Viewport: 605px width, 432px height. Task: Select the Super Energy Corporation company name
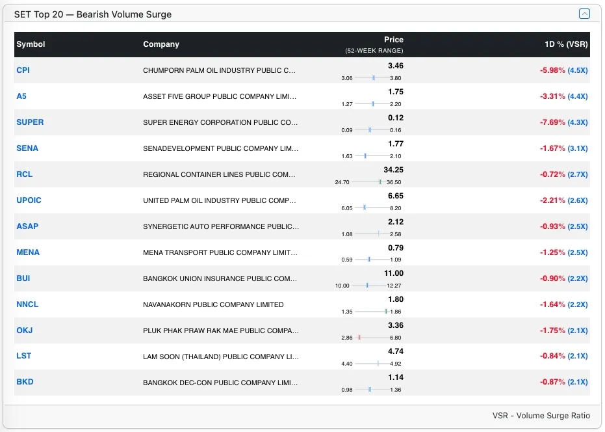[220, 122]
